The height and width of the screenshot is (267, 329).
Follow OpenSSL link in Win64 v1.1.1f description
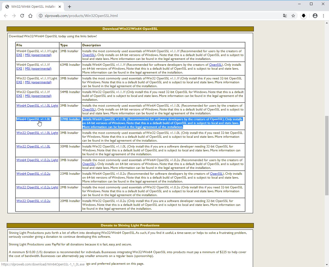pyautogui.click(x=216, y=65)
